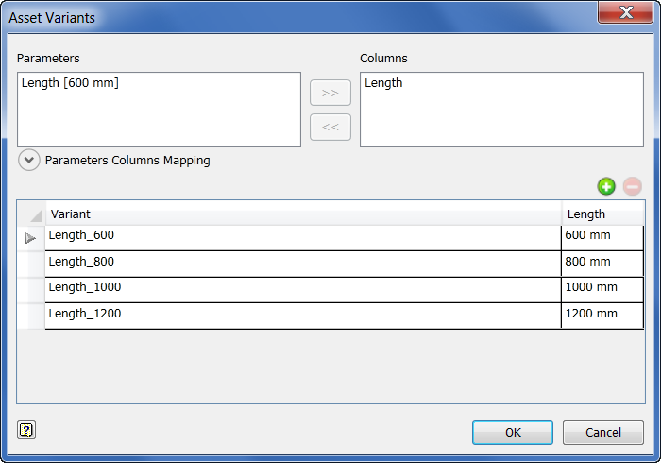The width and height of the screenshot is (661, 463).
Task: Click the row indicator arrow for Length_600
Action: coord(31,238)
